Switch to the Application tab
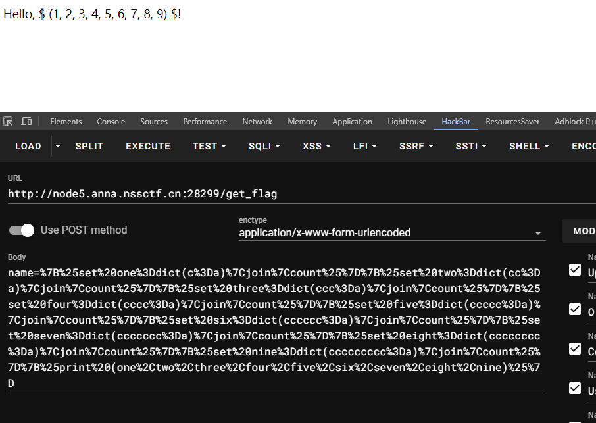The image size is (596, 423). pyautogui.click(x=353, y=122)
